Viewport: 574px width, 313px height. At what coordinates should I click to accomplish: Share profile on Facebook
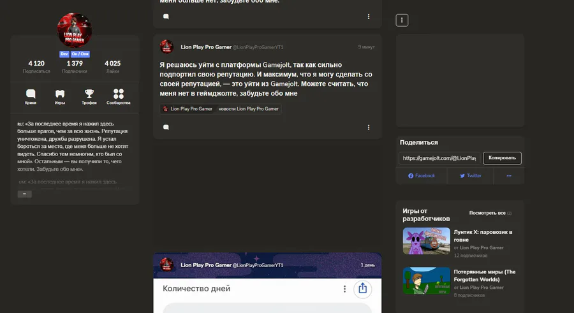click(x=422, y=176)
